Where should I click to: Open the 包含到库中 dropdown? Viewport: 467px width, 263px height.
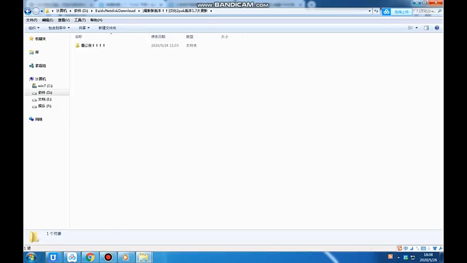coord(59,28)
